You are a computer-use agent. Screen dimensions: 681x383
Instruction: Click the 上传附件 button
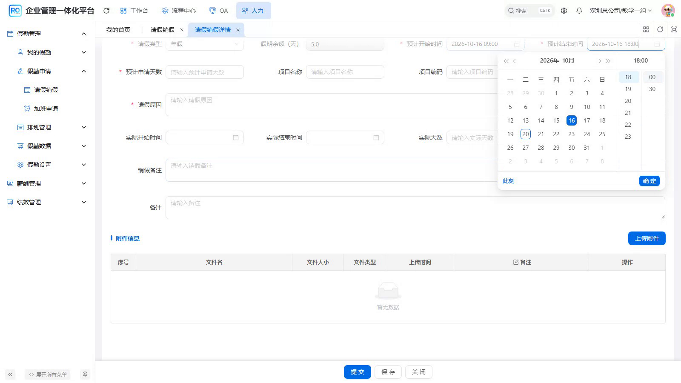pyautogui.click(x=647, y=238)
